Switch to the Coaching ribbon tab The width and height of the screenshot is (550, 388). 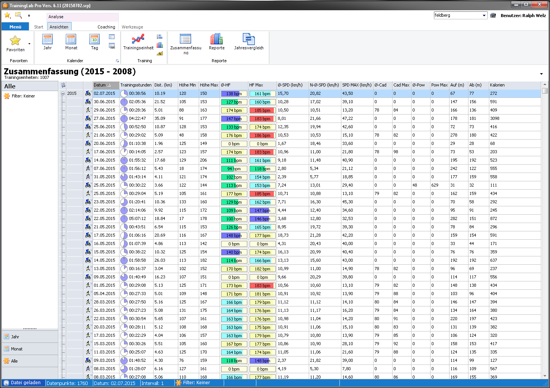(106, 27)
